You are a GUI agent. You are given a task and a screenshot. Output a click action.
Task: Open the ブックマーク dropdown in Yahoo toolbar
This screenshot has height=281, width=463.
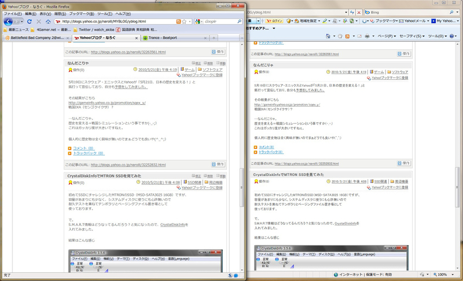384,21
